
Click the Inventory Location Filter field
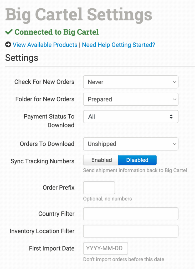tap(131, 231)
